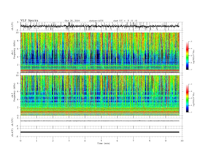Click the "ch.4(V)" axis label
This screenshot has height=158, width=205.
[12, 132]
